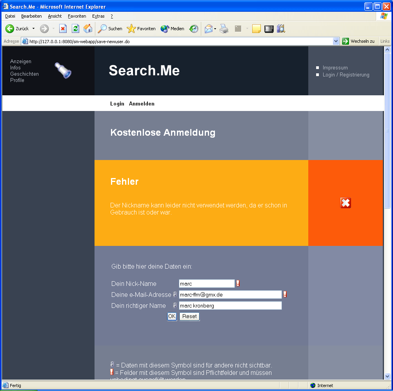Go to the browser Home icon
The height and width of the screenshot is (391, 393).
88,29
